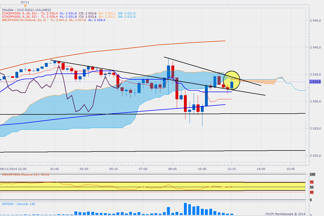This screenshot has height=216, width=324.
Task: Click the 08:45 time axis label
Action: [x=173, y=169]
